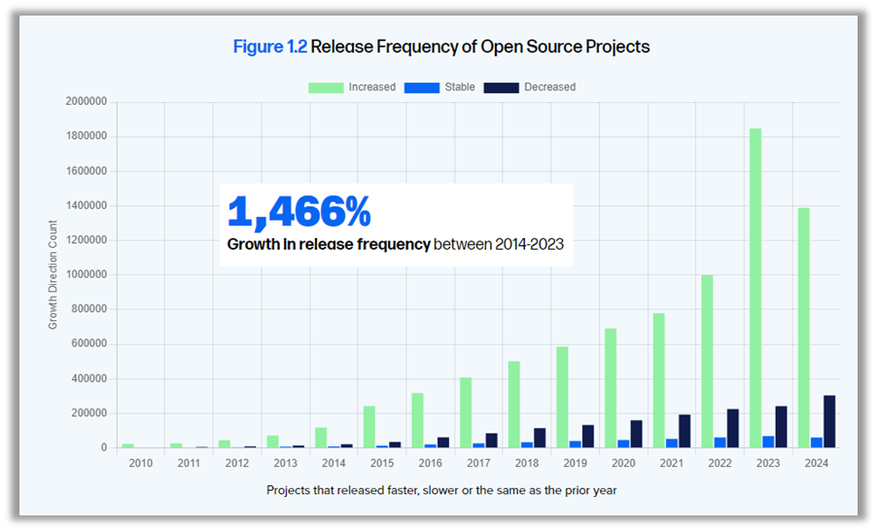Viewport: 877px width, 531px height.
Task: Click the 2019 x-axis year label
Action: 575,463
